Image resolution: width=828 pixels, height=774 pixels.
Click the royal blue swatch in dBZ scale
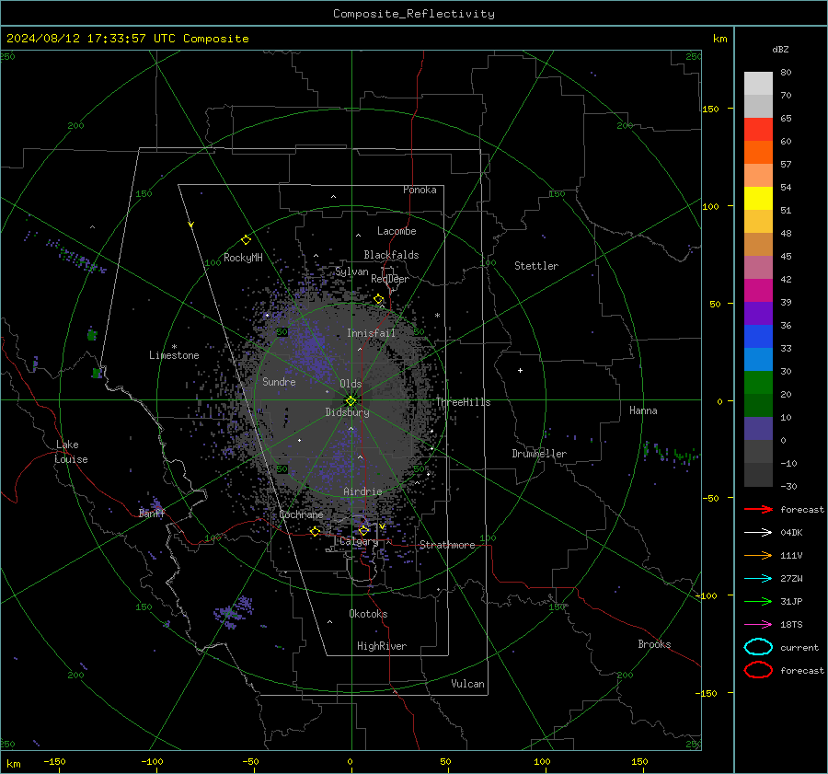(x=758, y=337)
